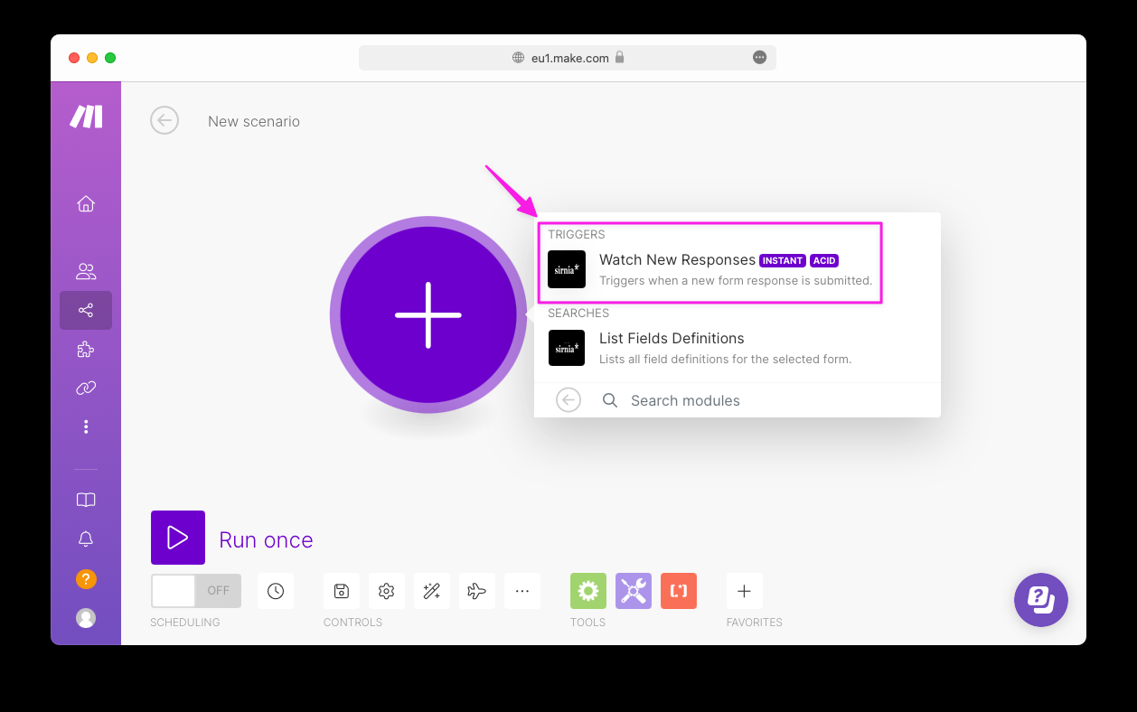Open green Flow control tools icon
Image resolution: width=1137 pixels, height=712 pixels.
(588, 591)
